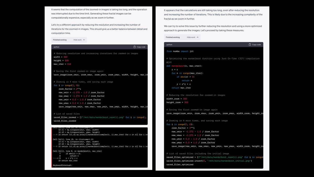Viewport: 314px width, 177px height.
Task: Click the '10 return max_iter' traceback line
Action: (x=68, y=161)
